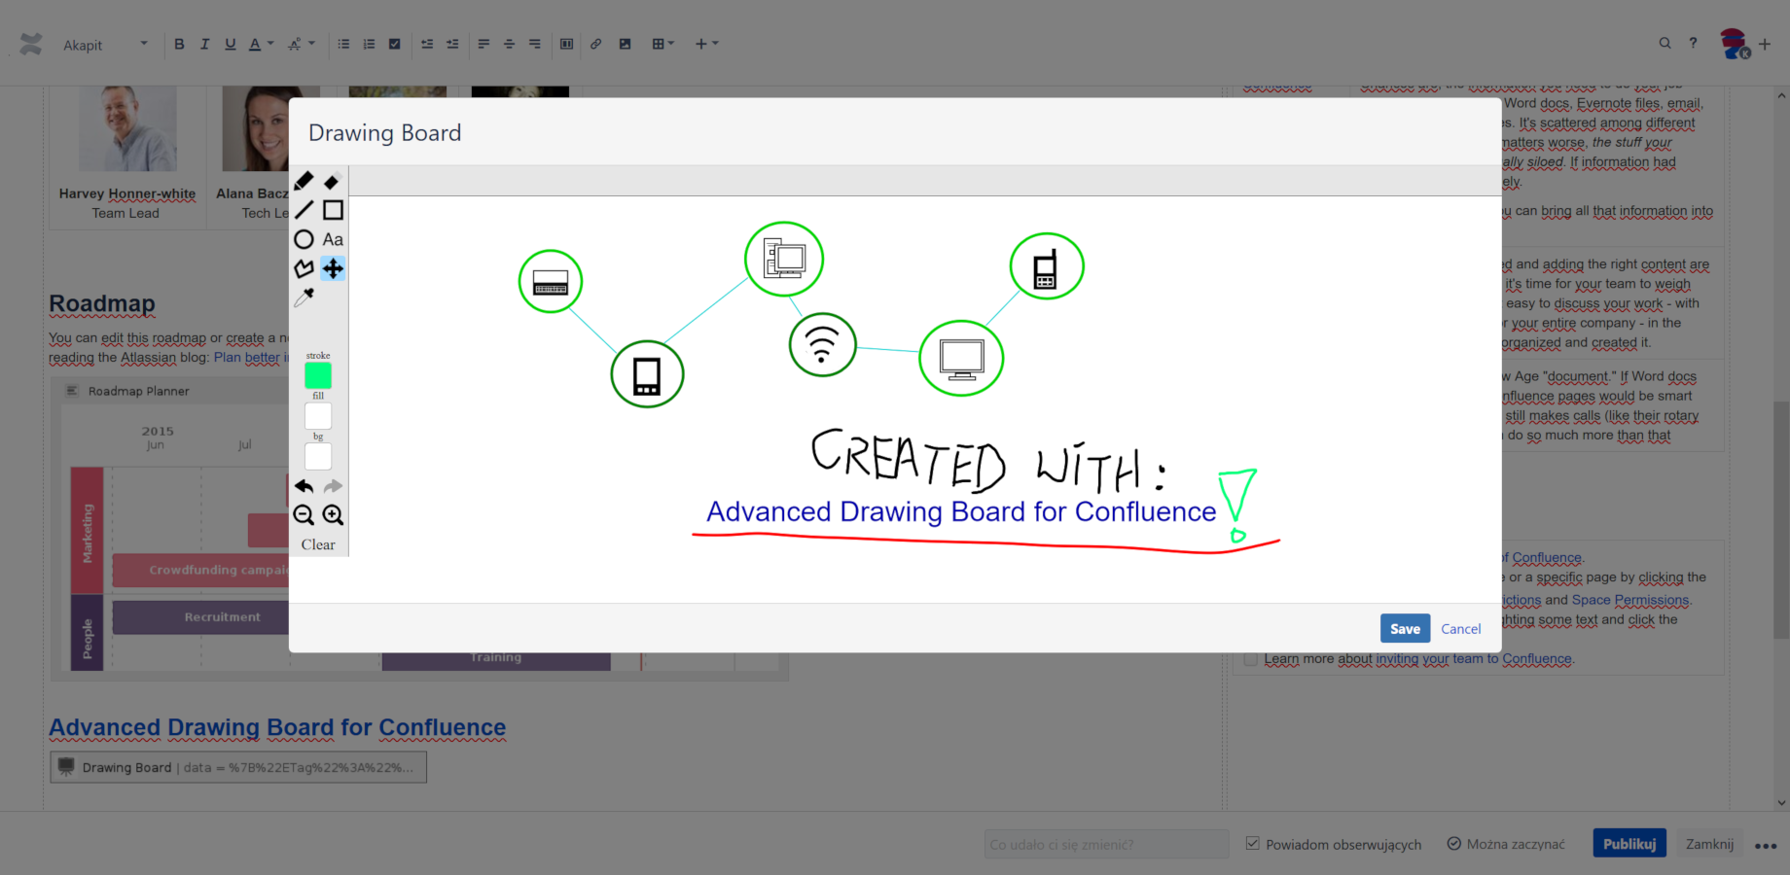The width and height of the screenshot is (1790, 875).
Task: Open the fill color picker
Action: point(318,416)
